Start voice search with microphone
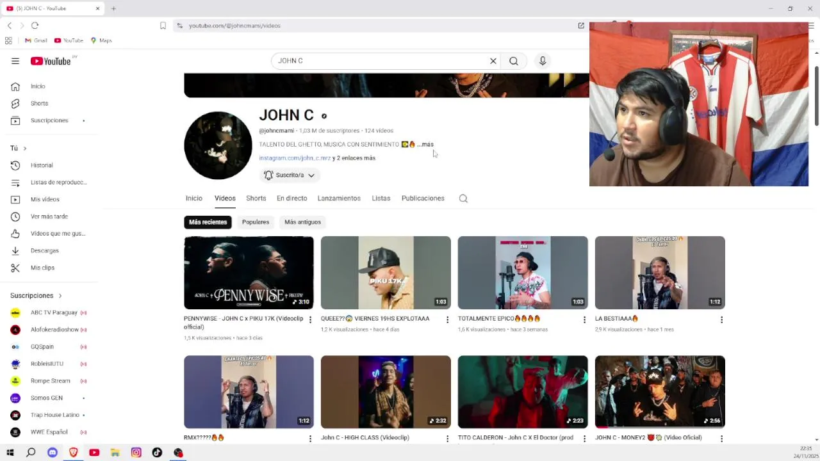 pyautogui.click(x=543, y=61)
